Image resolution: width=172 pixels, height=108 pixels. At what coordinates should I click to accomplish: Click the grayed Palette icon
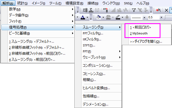click(108, 17)
